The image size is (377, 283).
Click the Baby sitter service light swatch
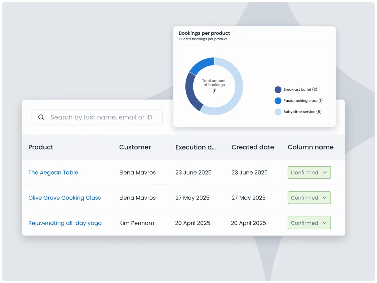(x=278, y=112)
